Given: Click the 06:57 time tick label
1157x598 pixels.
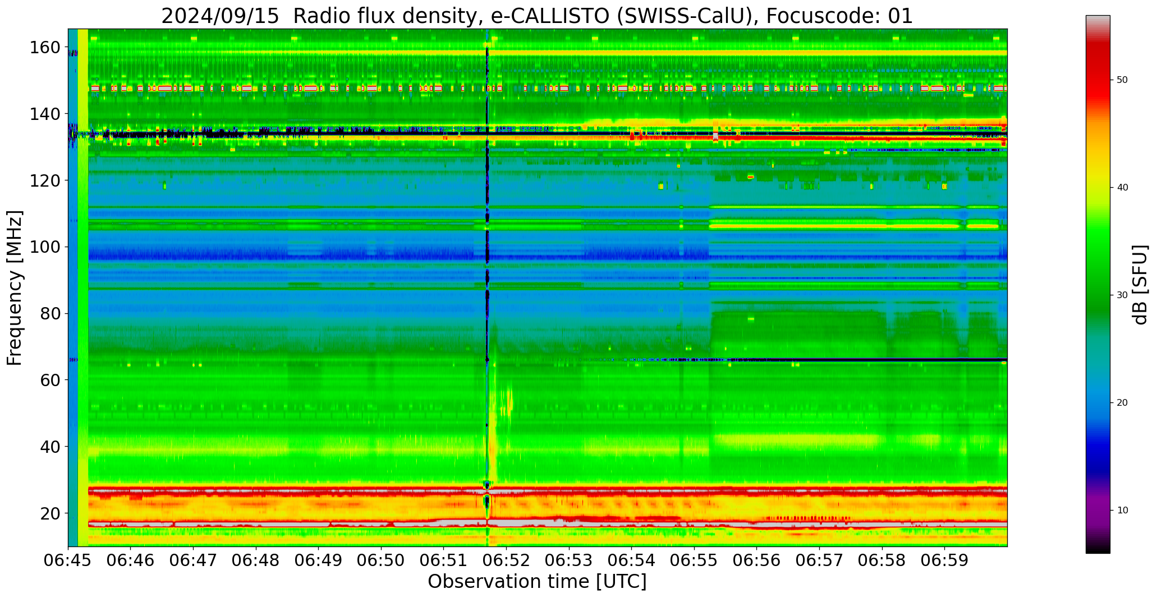Looking at the screenshot, I should 819,561.
